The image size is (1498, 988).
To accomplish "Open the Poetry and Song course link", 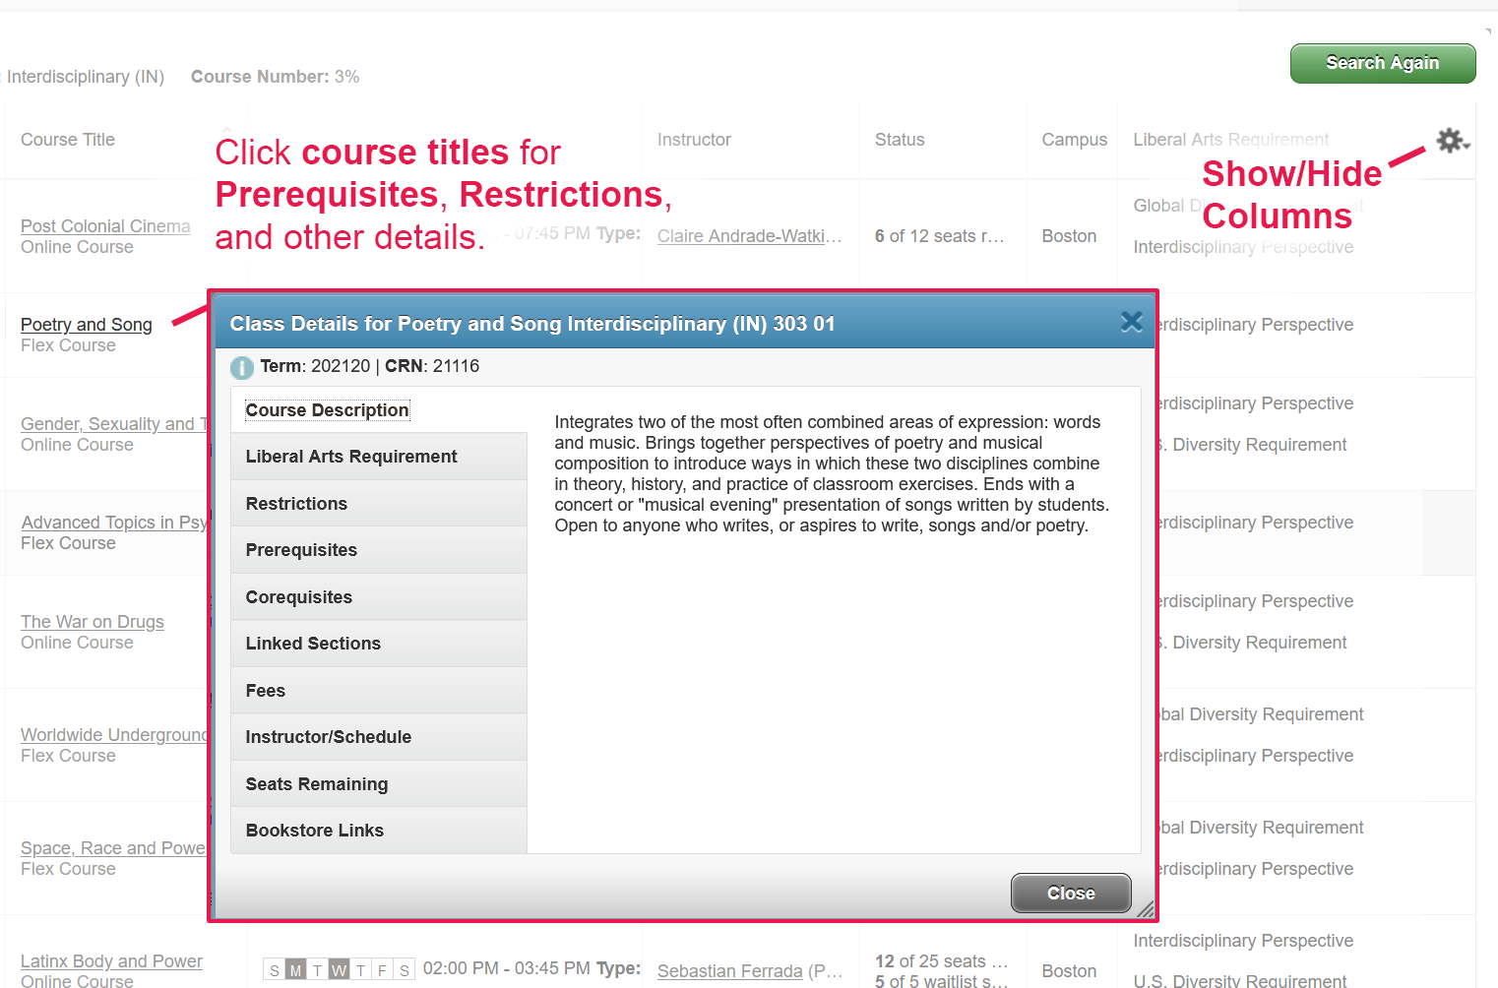I will click(87, 325).
